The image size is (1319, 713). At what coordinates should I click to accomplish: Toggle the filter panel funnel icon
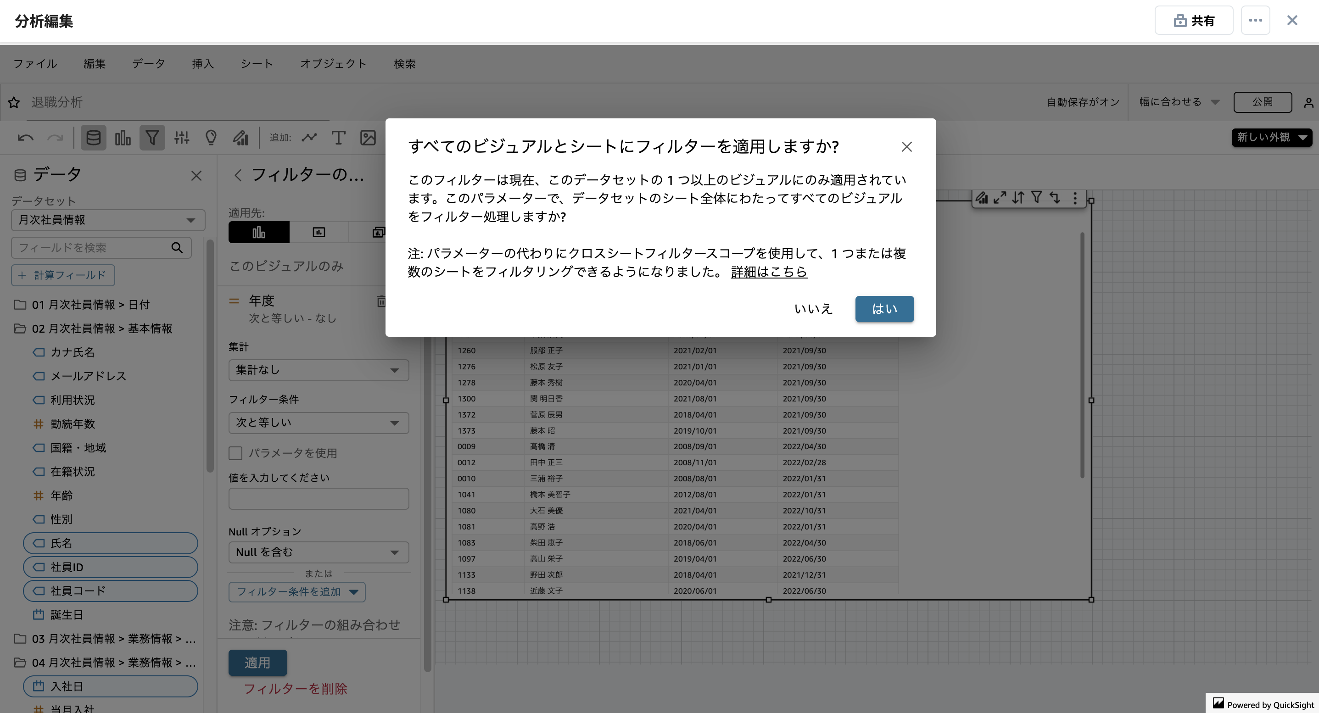point(152,138)
